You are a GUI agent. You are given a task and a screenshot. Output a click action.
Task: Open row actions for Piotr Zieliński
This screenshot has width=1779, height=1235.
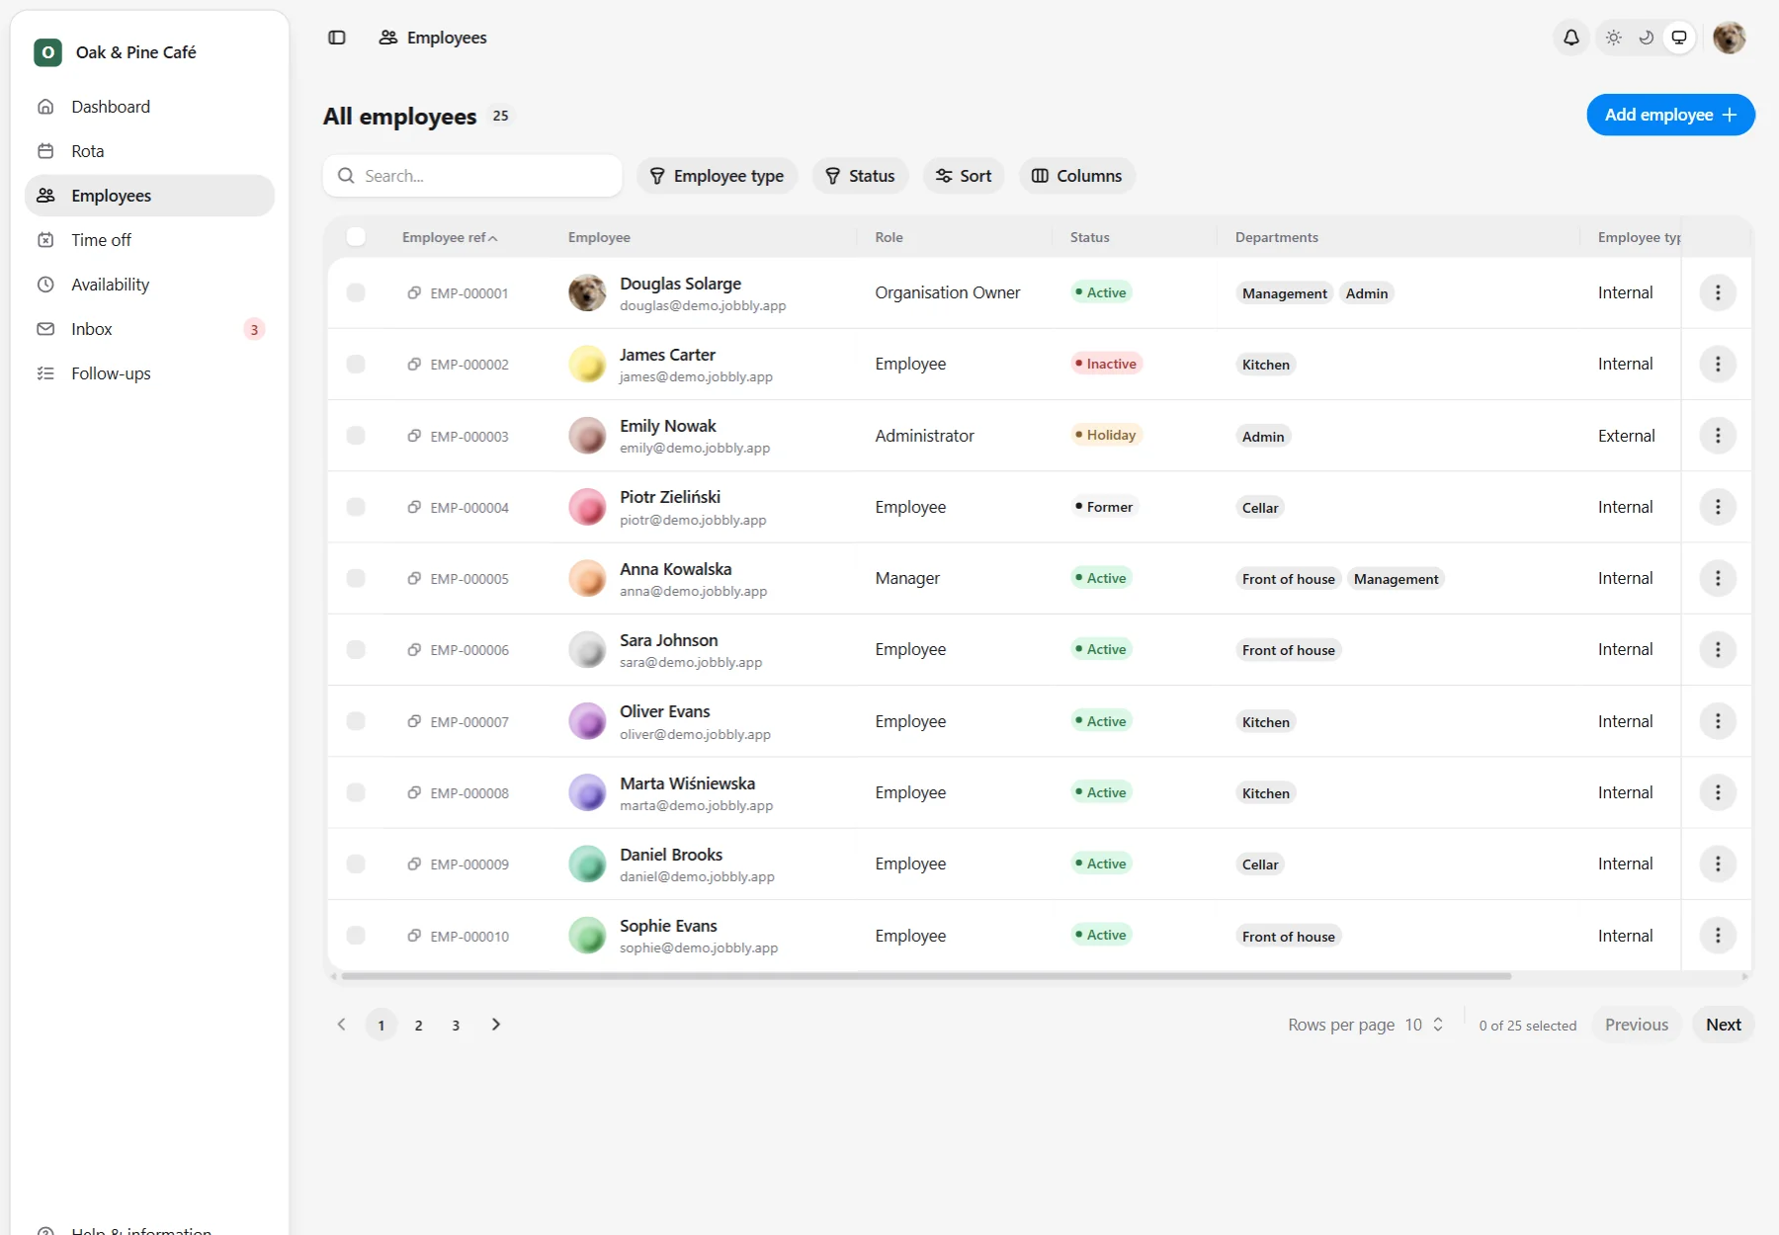point(1718,507)
